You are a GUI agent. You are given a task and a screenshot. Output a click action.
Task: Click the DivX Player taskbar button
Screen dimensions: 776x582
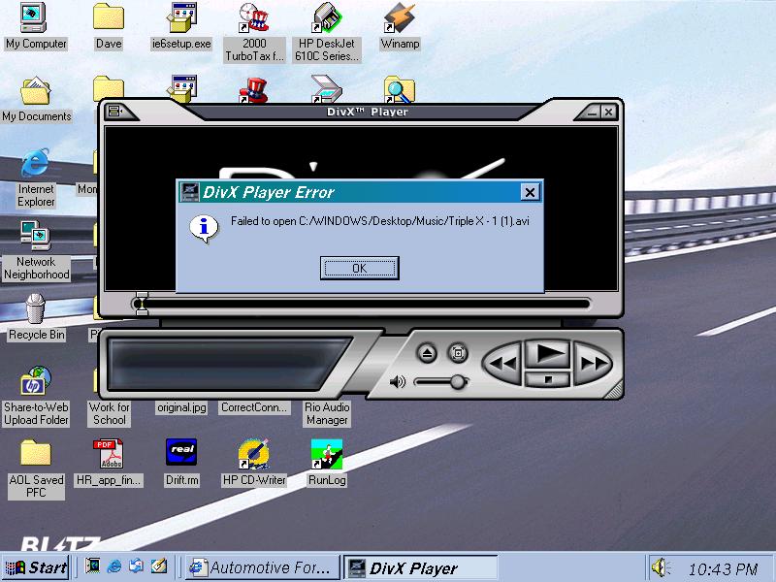421,567
